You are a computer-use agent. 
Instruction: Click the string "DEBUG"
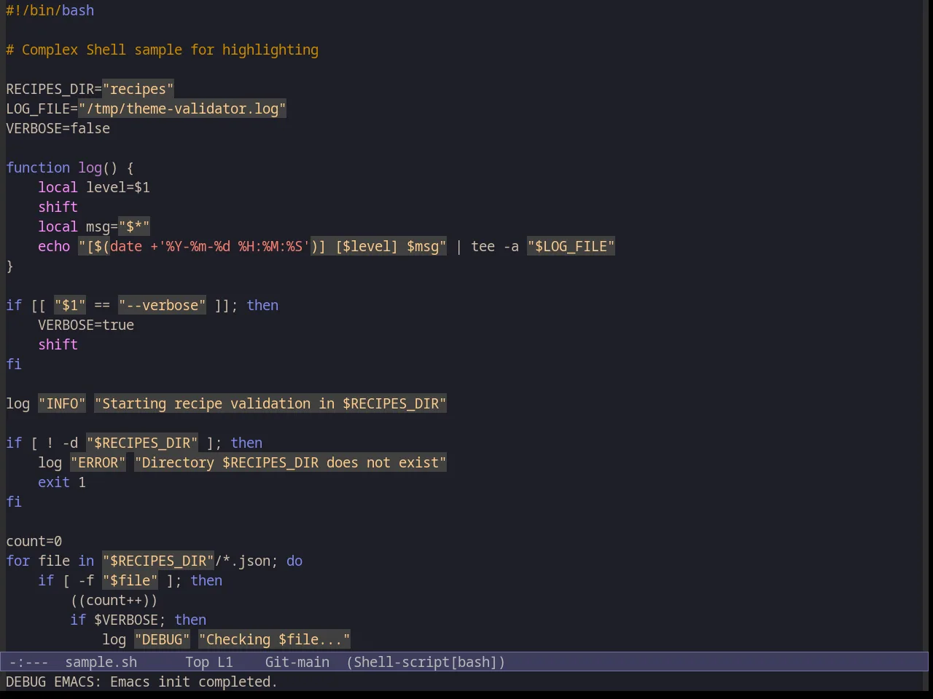click(162, 639)
